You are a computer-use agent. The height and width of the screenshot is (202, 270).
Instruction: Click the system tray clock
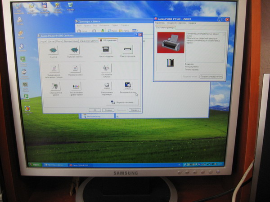(x=220, y=164)
